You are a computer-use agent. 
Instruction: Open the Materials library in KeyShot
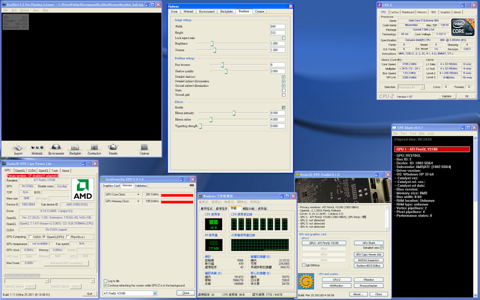(x=37, y=149)
